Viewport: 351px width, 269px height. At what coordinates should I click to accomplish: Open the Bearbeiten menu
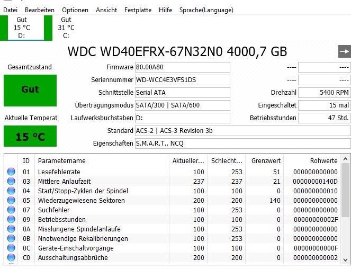coord(40,10)
